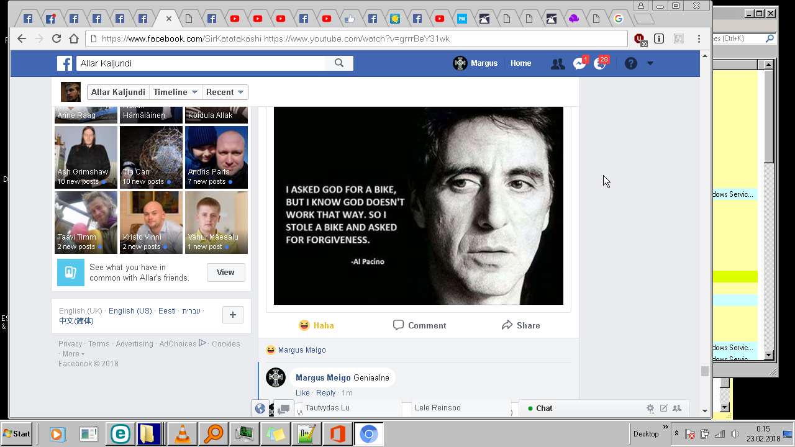Click the boxed 'i' extension icon
The height and width of the screenshot is (447, 795).
tap(659, 38)
